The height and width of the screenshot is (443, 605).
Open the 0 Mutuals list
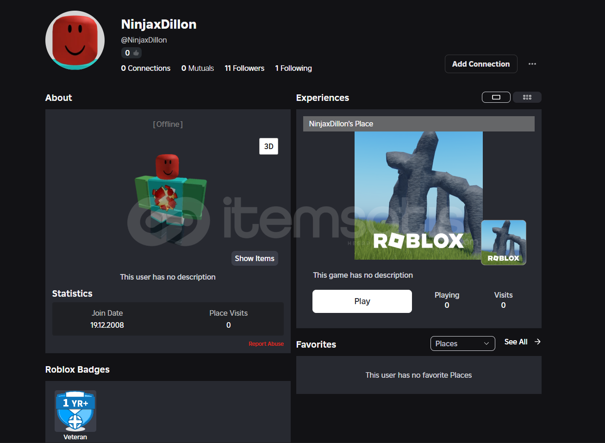[198, 68]
